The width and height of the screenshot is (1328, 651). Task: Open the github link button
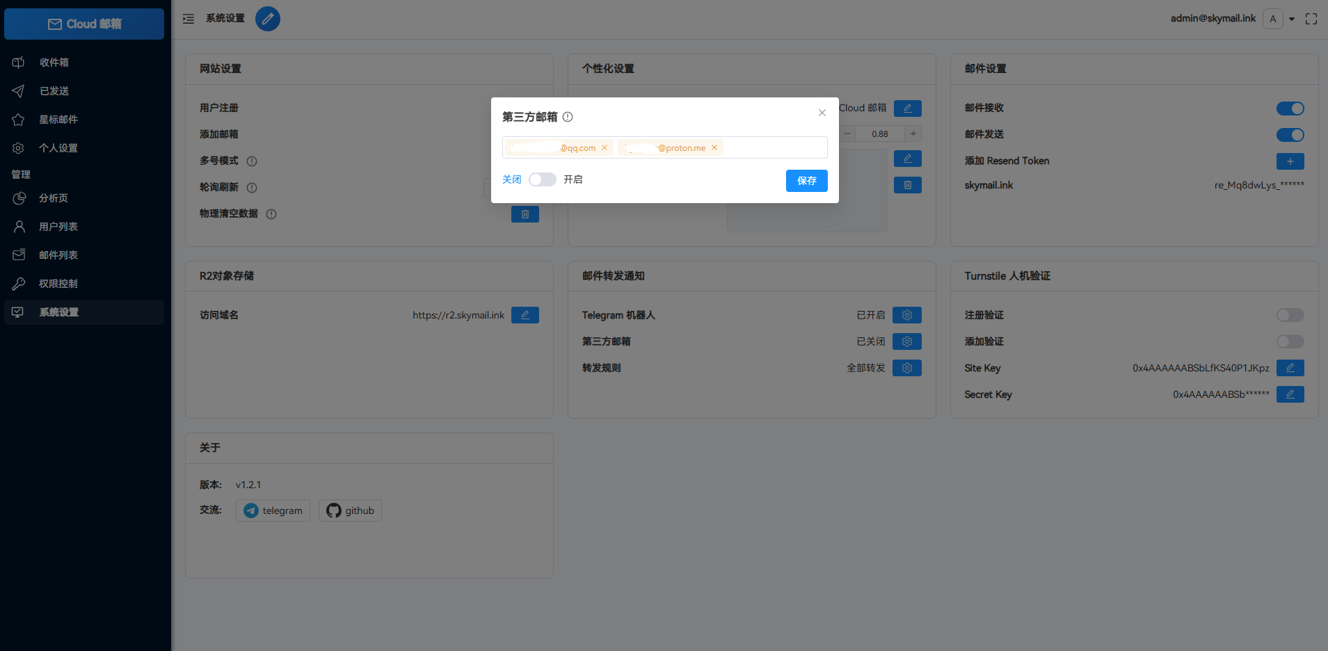[350, 511]
